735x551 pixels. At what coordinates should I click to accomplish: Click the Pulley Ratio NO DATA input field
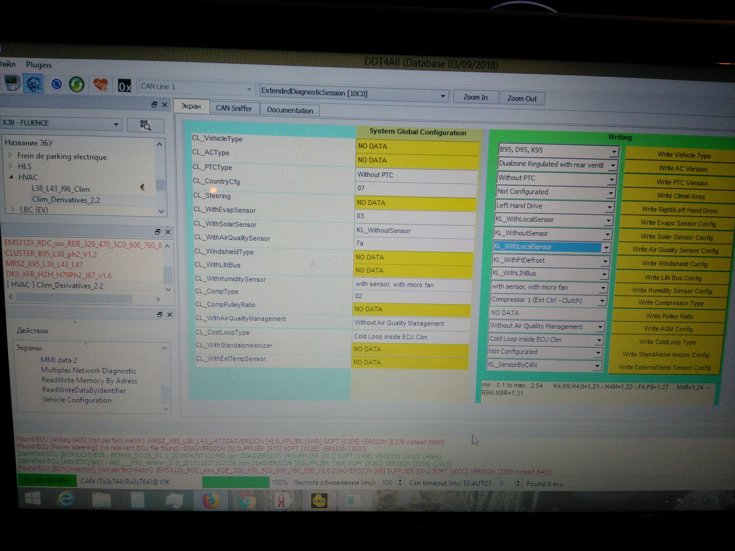[547, 313]
